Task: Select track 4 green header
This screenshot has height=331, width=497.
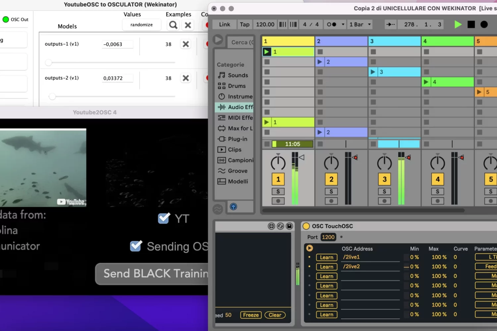Action: pyautogui.click(x=447, y=41)
